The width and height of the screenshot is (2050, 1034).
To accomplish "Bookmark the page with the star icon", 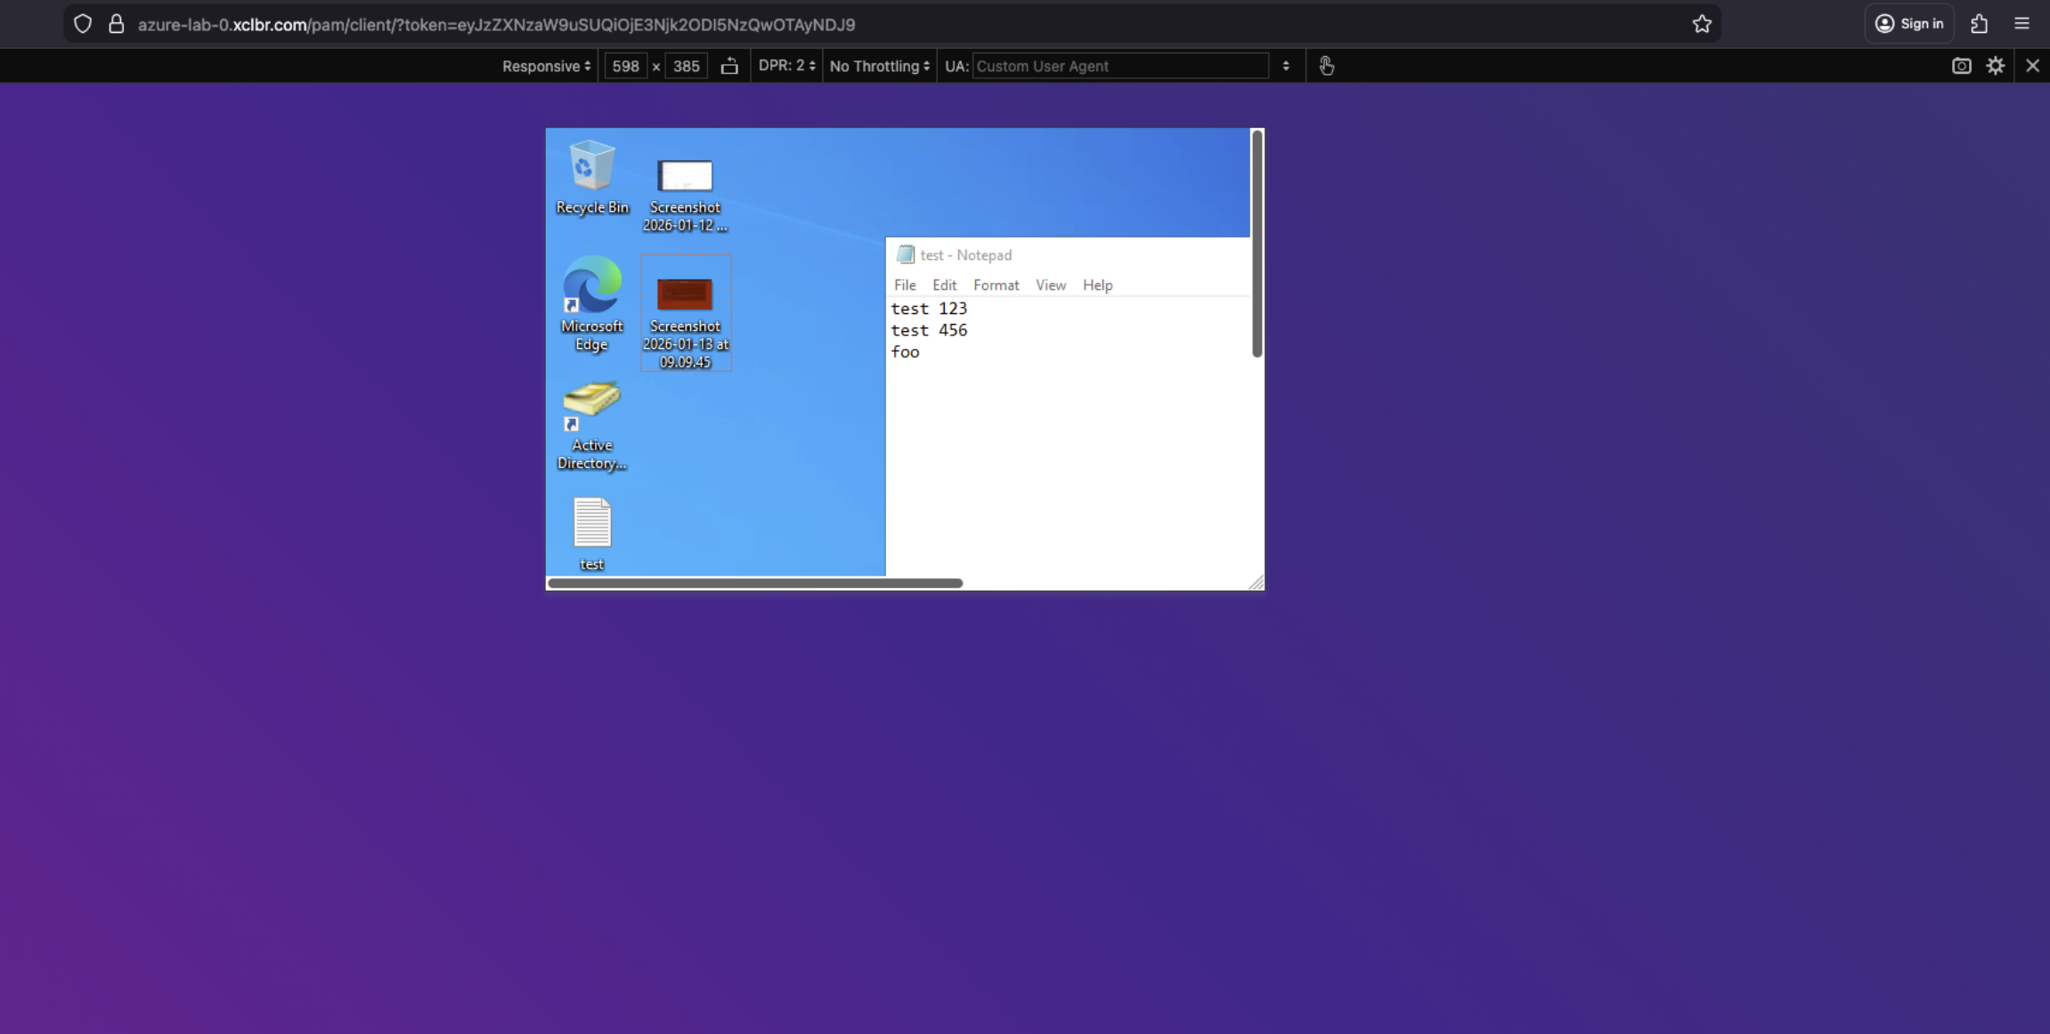I will (1702, 24).
